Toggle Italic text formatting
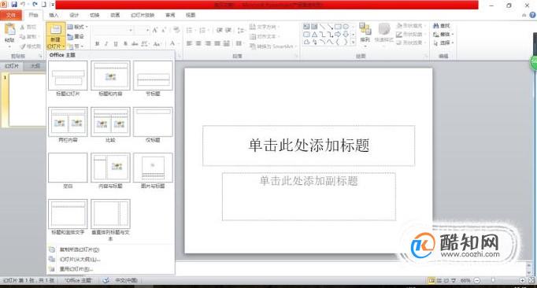This screenshot has height=288, width=537. pos(106,44)
